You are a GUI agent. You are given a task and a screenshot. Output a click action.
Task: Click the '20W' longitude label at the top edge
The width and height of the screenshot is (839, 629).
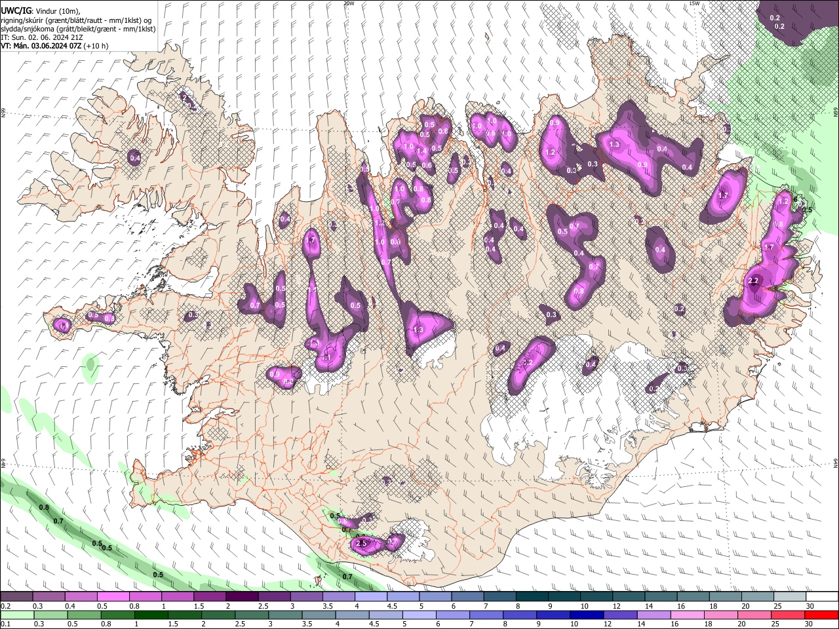tap(349, 3)
